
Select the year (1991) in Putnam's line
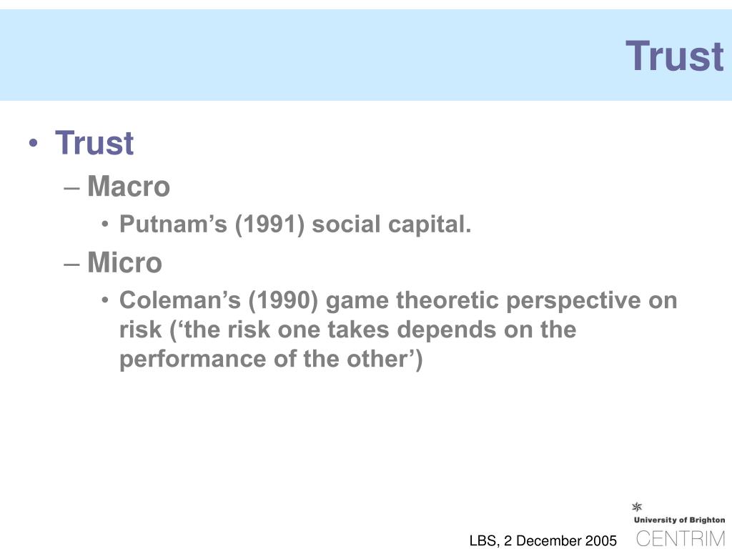(x=269, y=224)
